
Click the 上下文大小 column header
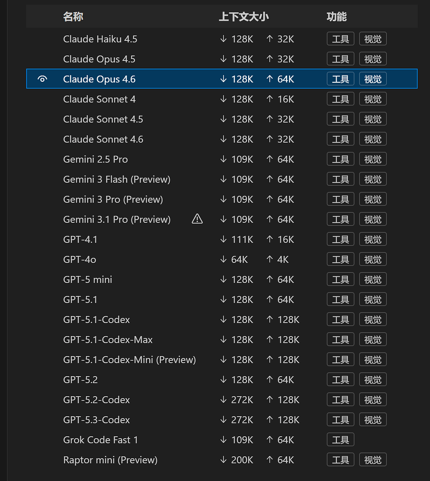tap(244, 16)
